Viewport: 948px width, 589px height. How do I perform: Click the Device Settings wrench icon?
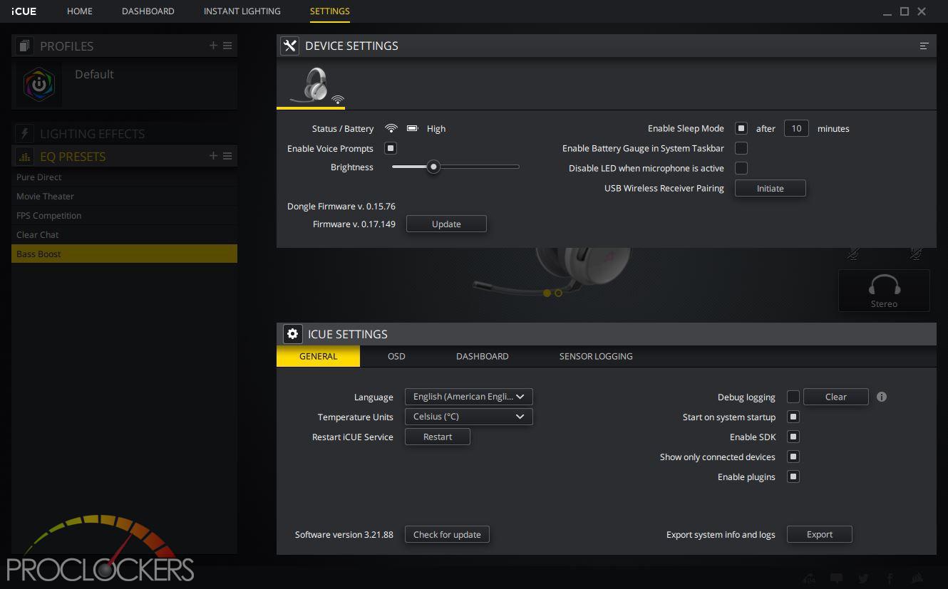289,46
